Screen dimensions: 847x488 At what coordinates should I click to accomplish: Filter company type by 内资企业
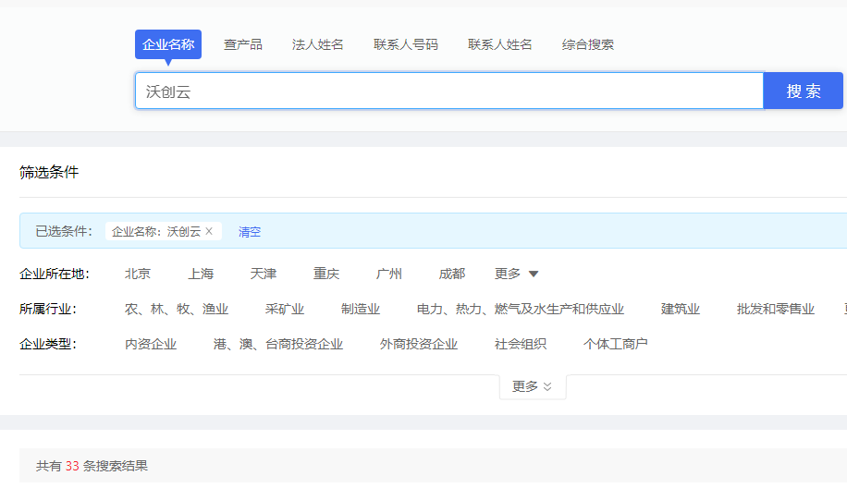click(151, 344)
